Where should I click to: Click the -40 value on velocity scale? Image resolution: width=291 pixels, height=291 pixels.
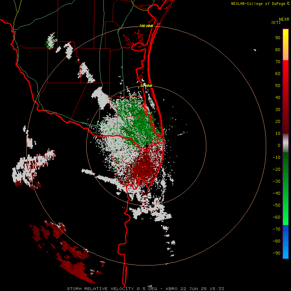click(x=276, y=193)
